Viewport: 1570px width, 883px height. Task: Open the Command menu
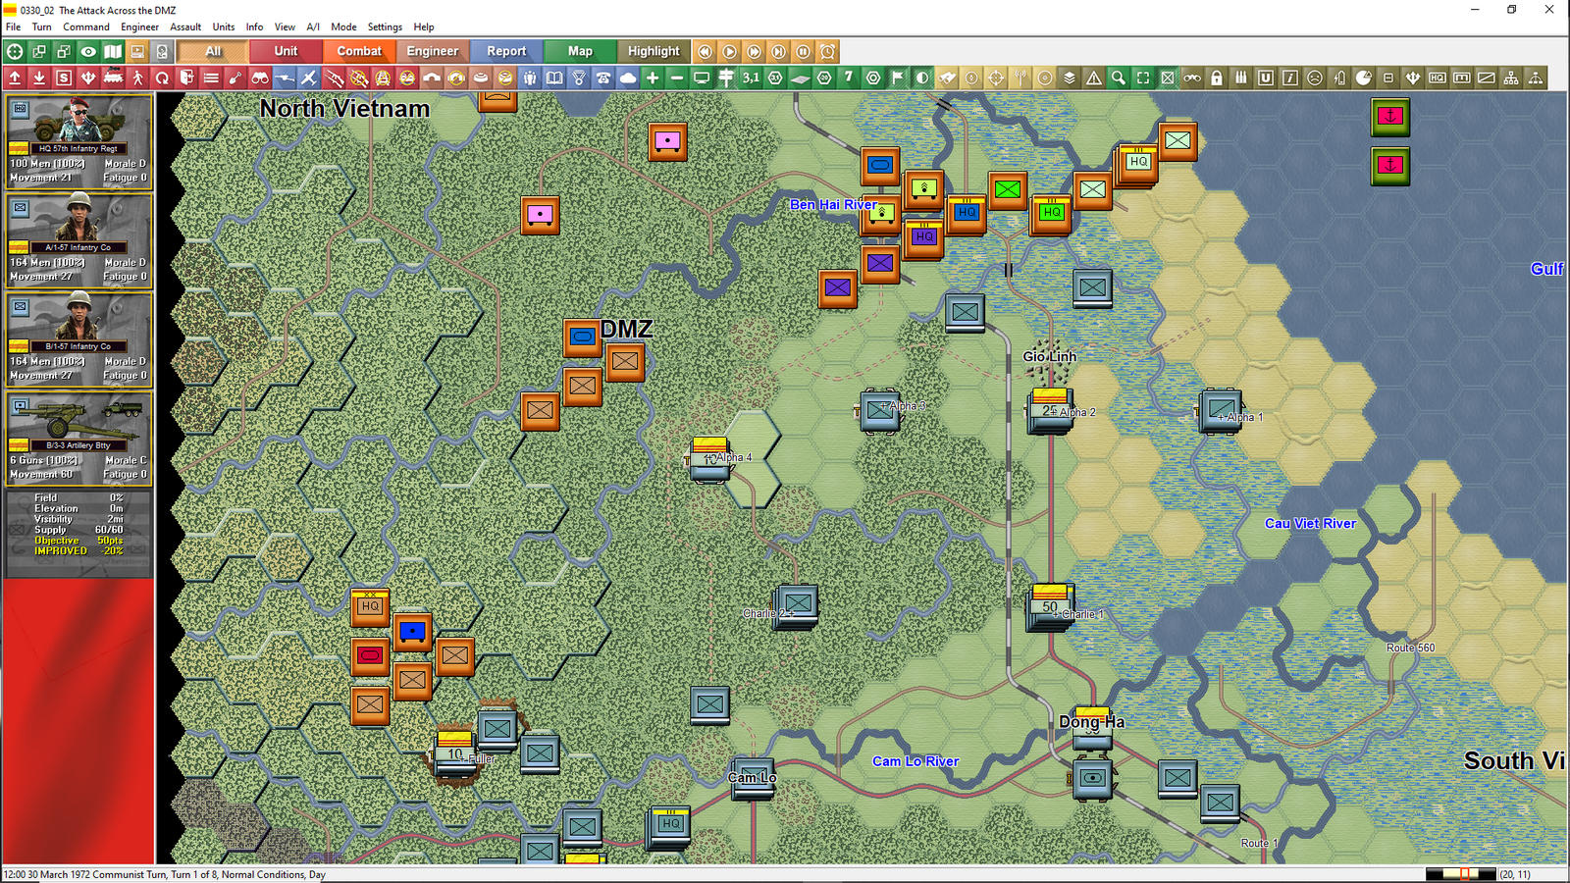pyautogui.click(x=86, y=26)
